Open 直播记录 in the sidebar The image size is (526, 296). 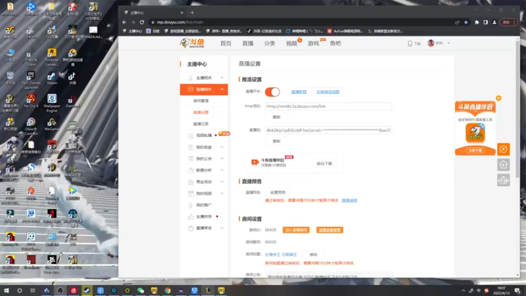[x=201, y=124]
